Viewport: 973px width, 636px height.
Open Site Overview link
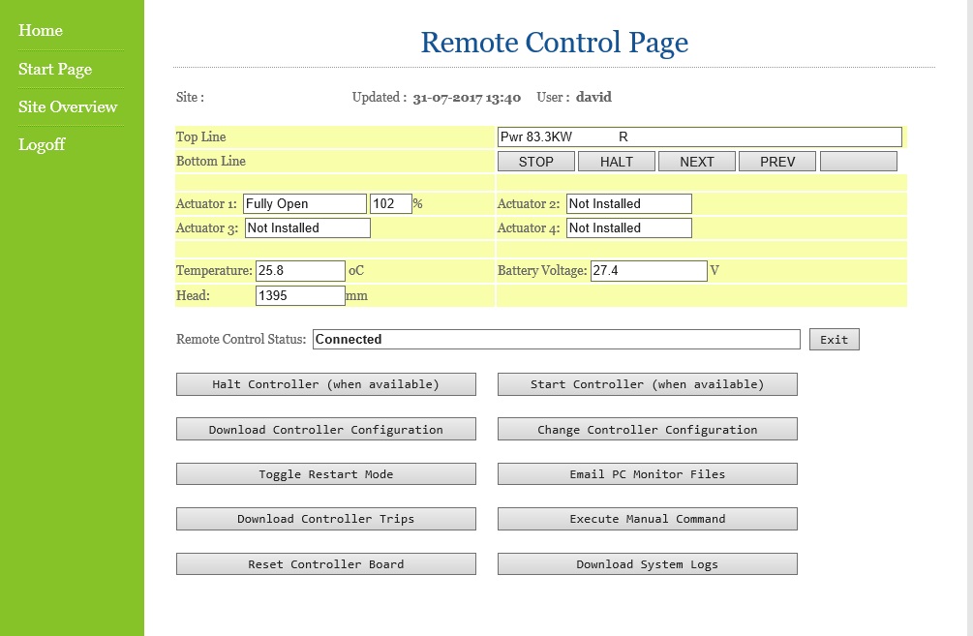[x=68, y=106]
